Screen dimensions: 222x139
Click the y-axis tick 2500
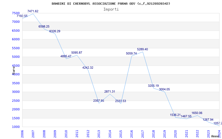[16, 101]
